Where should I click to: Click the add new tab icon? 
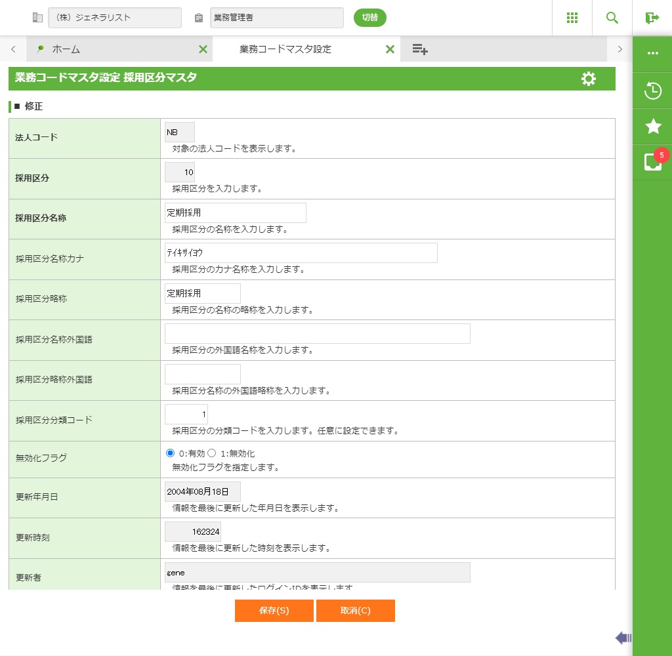(x=420, y=49)
